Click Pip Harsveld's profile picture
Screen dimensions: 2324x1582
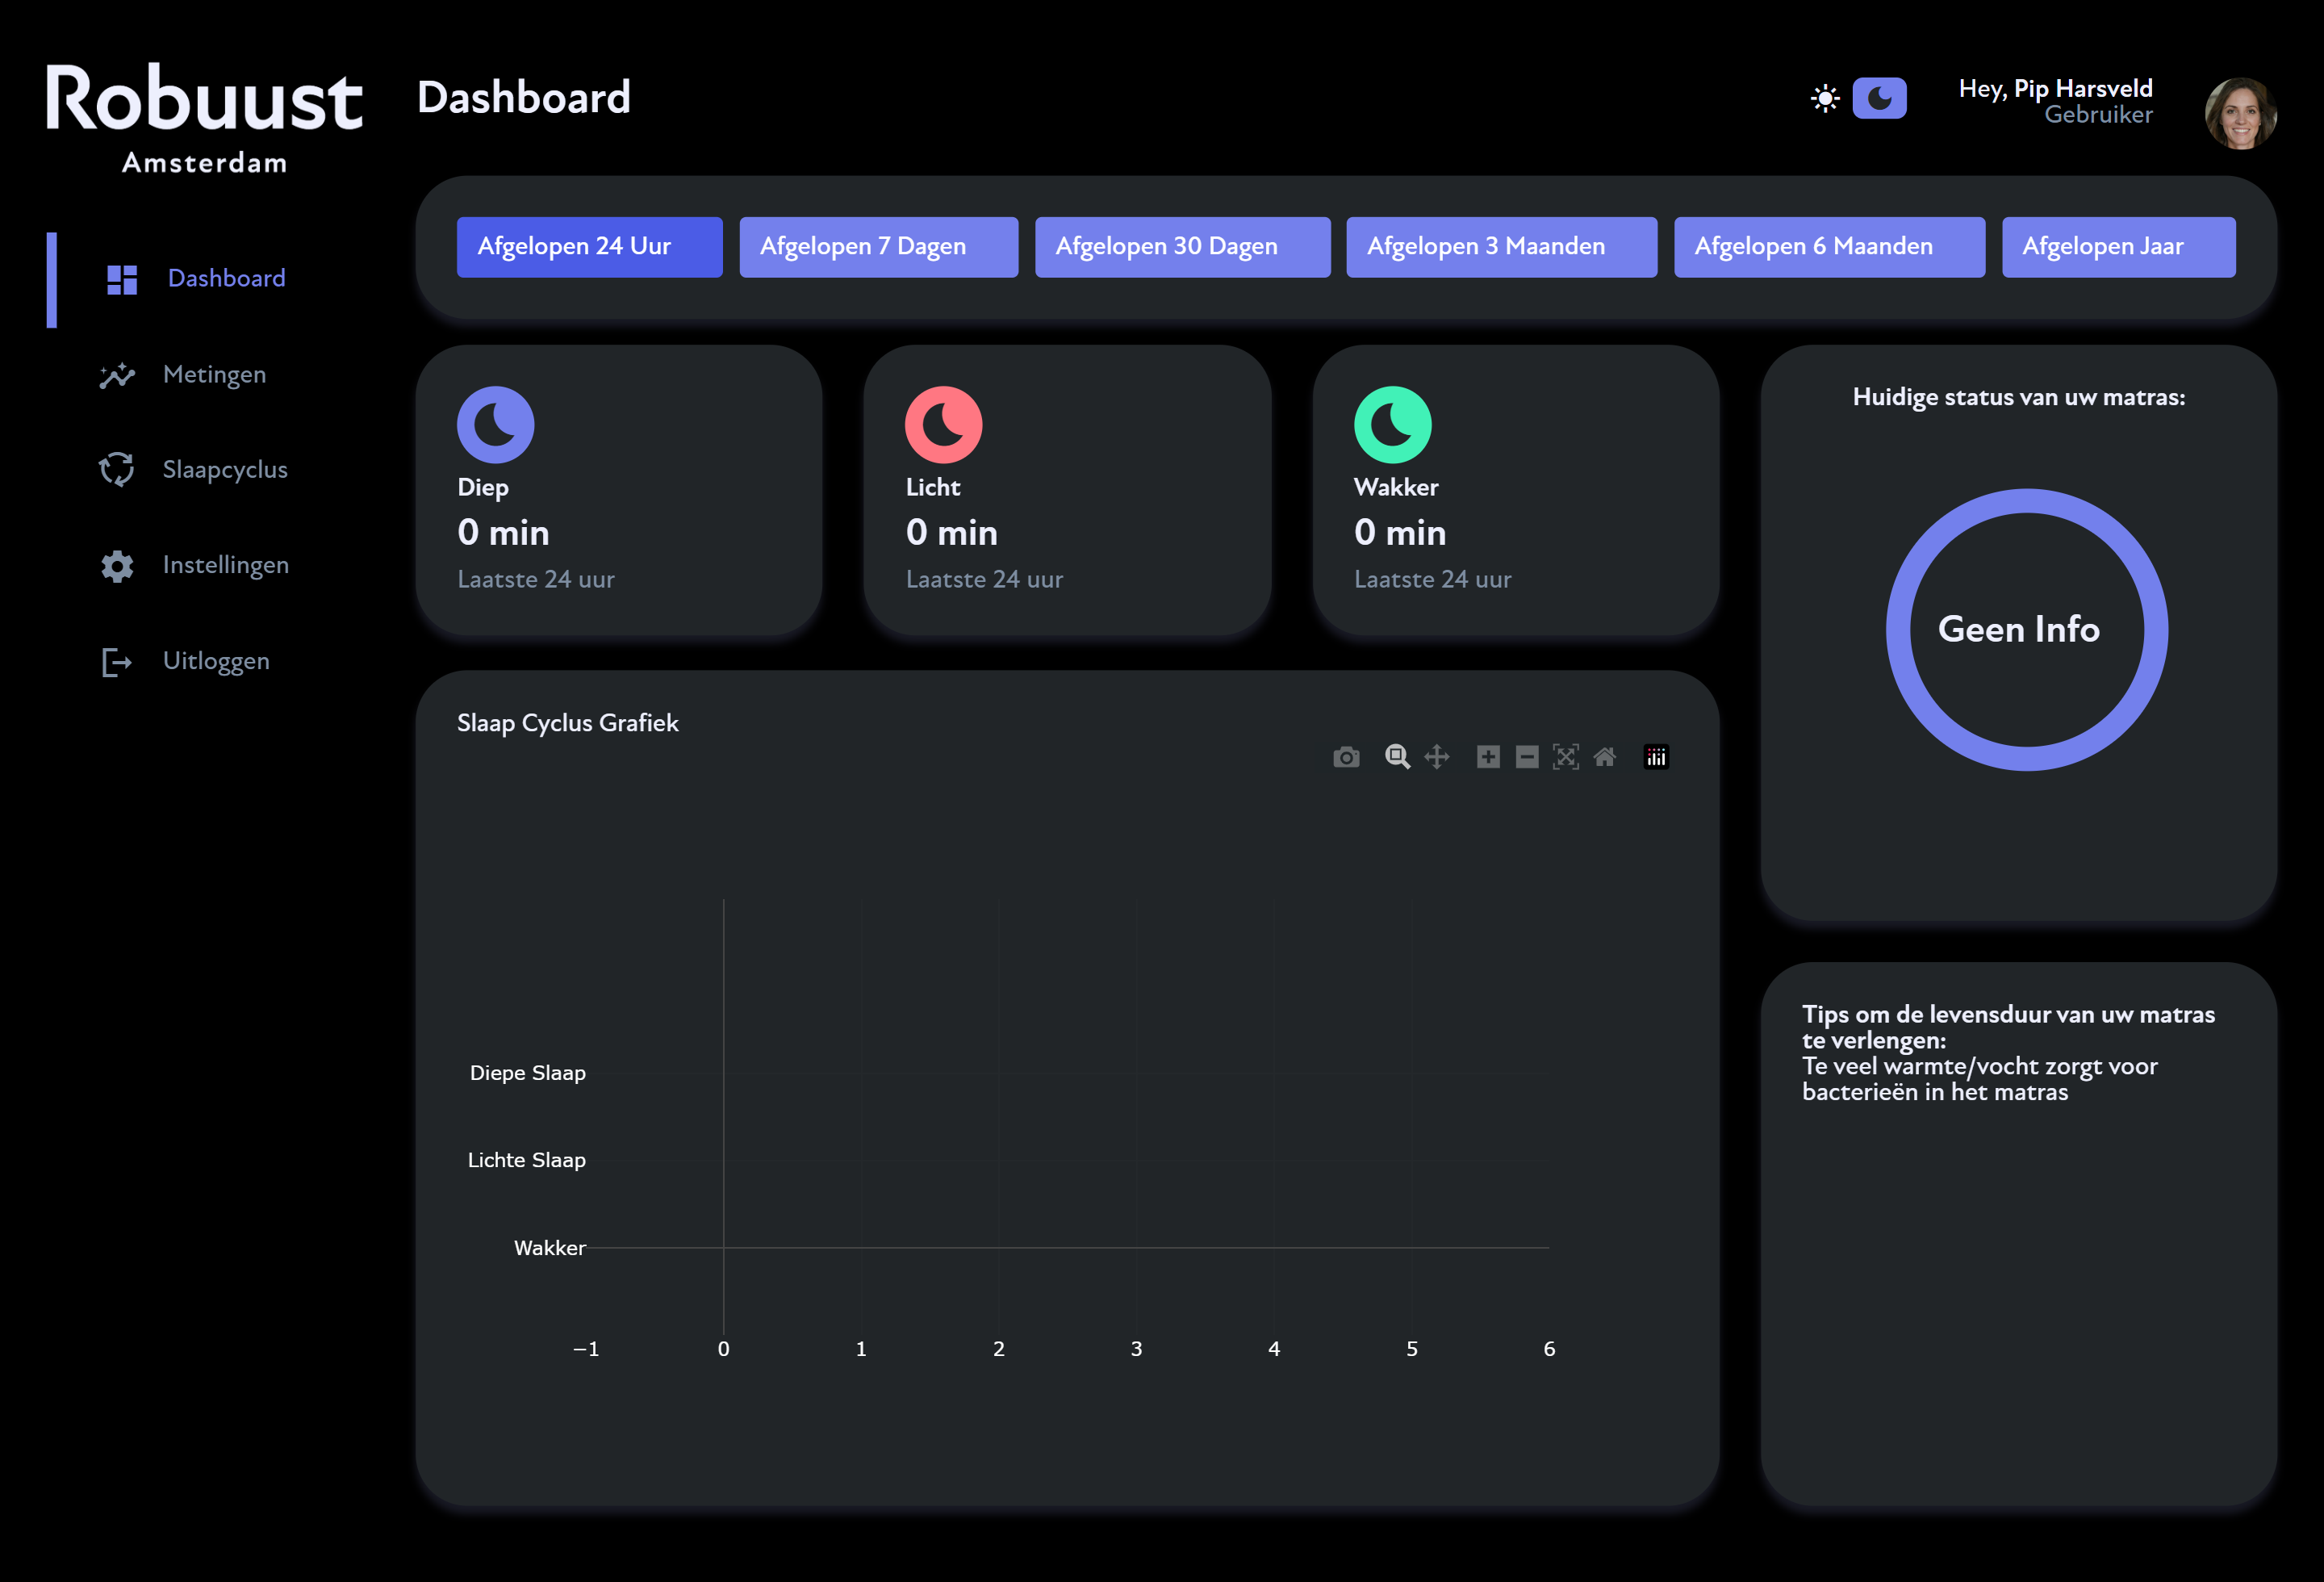[x=2240, y=113]
